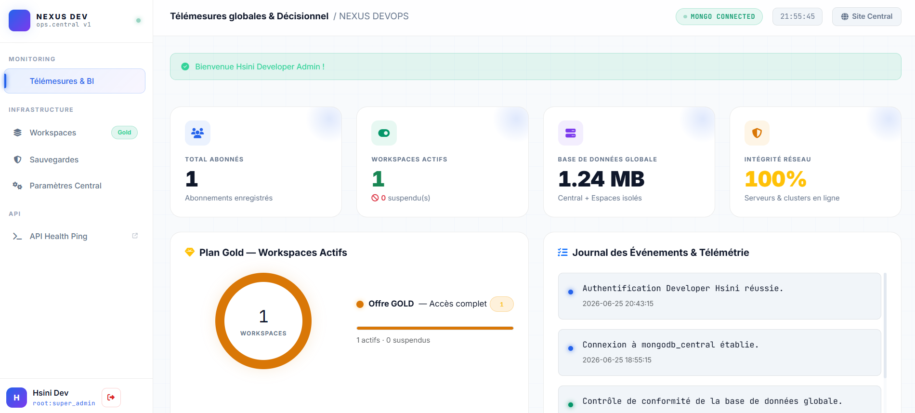Click the timestamp 2026-06-25 20:43:15
This screenshot has width=915, height=413.
point(618,304)
